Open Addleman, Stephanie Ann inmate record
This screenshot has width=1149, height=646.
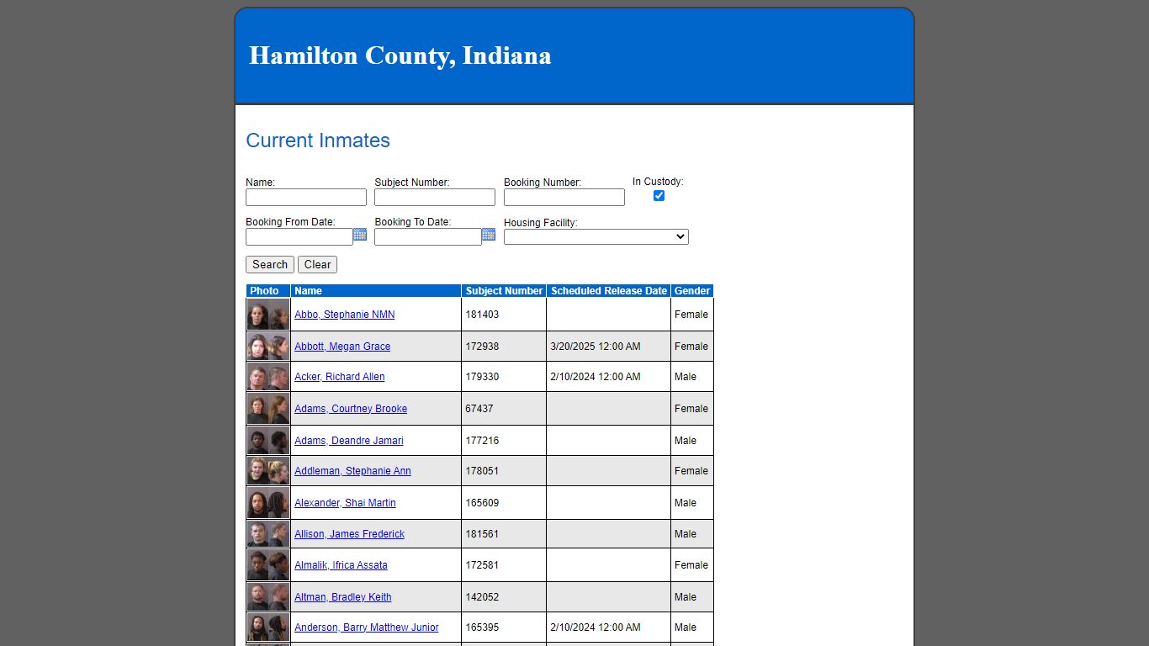[352, 471]
